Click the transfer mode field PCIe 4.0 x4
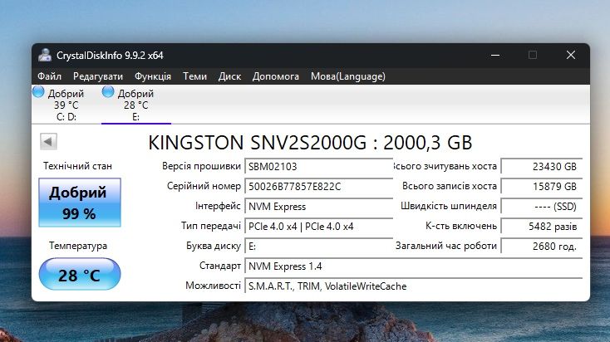Screen dimensions: 610x342 (x=318, y=226)
